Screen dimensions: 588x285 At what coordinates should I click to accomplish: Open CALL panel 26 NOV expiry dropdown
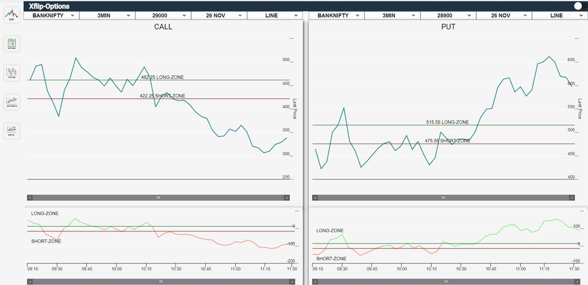pos(219,15)
